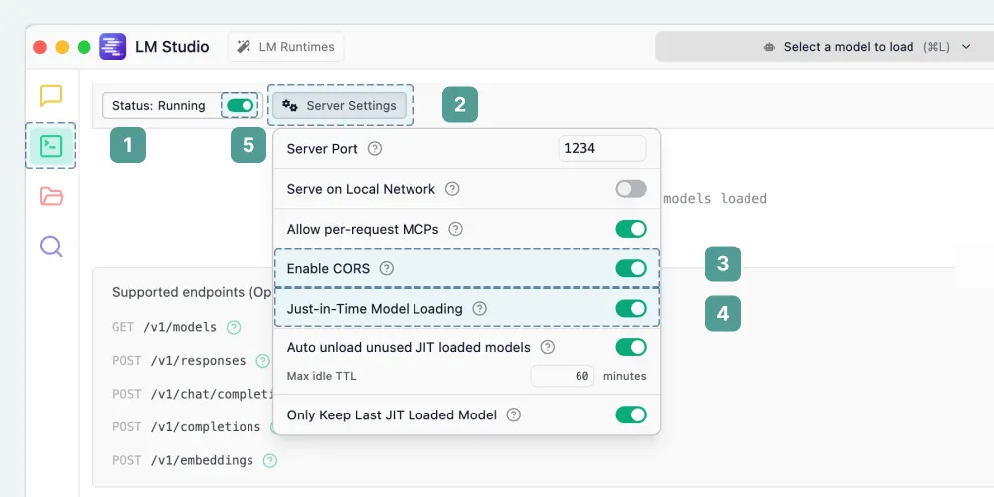Click the POST /v1/completions endpoint text
The image size is (994, 497).
click(x=187, y=427)
